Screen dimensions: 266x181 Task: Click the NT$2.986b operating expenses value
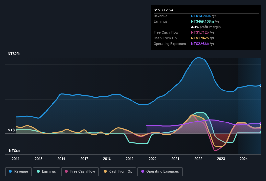coord(200,44)
